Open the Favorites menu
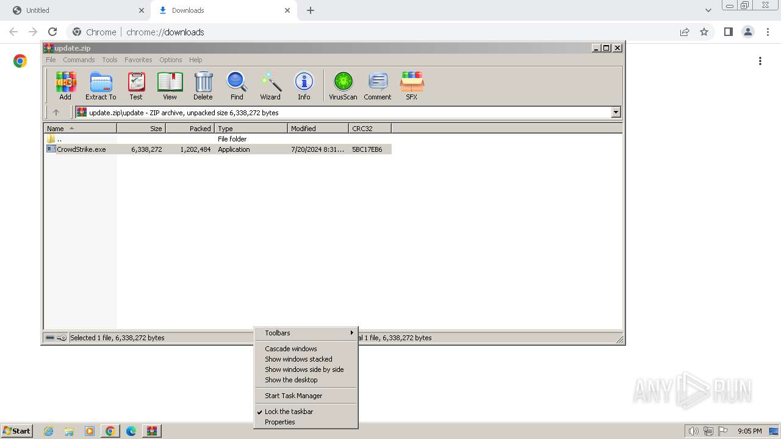Image resolution: width=781 pixels, height=439 pixels. click(x=139, y=60)
